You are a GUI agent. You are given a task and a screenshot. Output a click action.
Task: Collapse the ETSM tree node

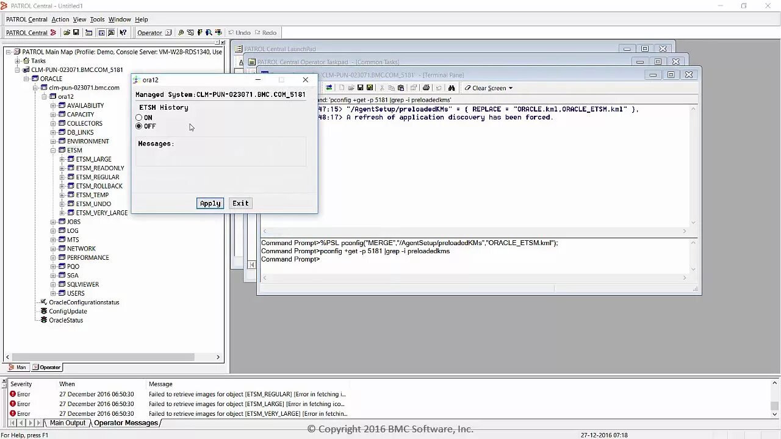pyautogui.click(x=53, y=150)
